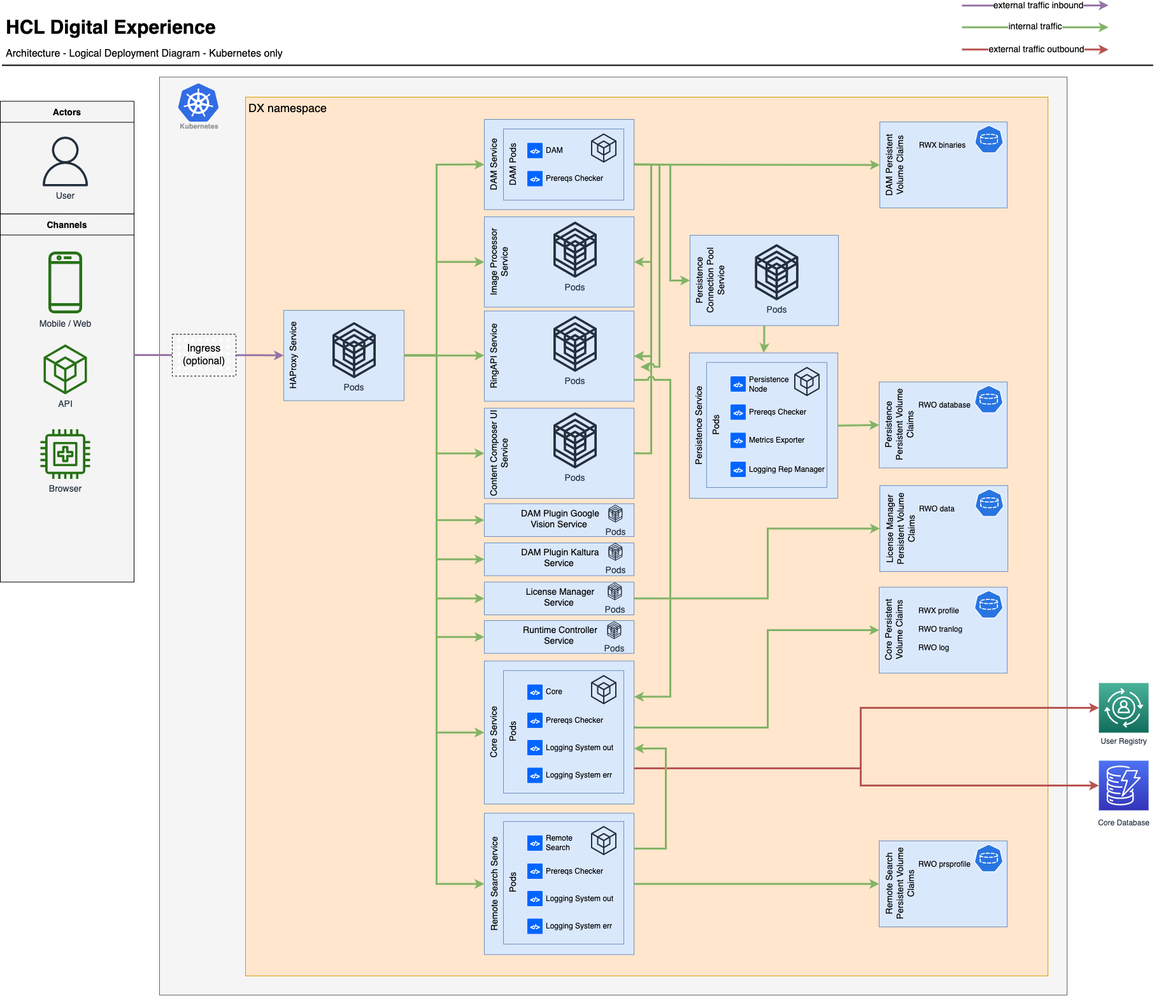Click the Core Database icon
The image size is (1154, 996).
pos(1123,787)
